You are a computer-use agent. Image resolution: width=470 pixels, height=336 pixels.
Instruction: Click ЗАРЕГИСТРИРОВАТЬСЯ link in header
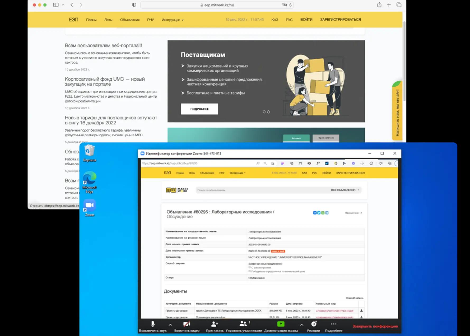[340, 20]
